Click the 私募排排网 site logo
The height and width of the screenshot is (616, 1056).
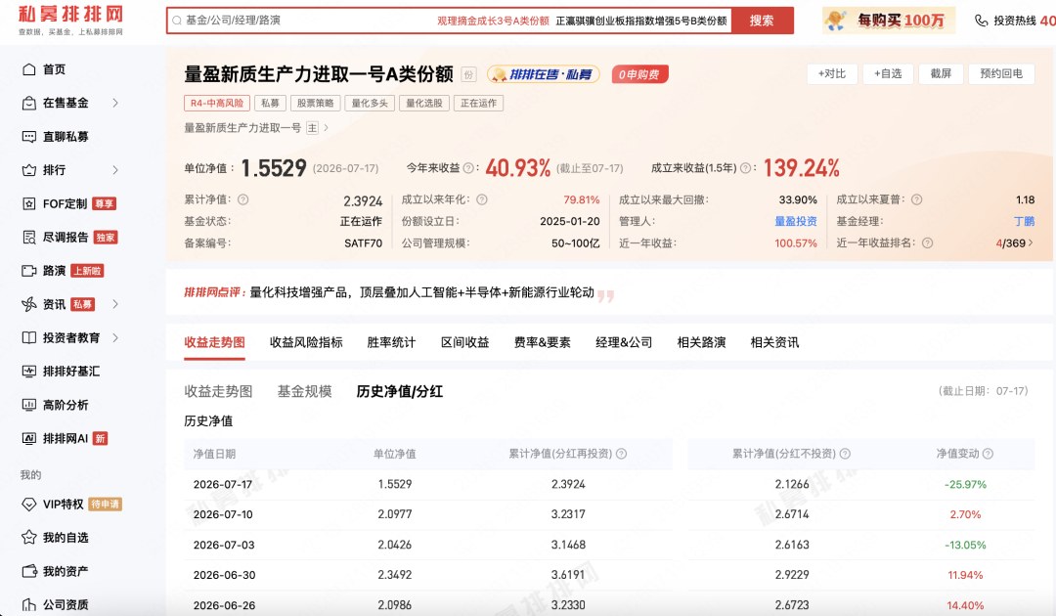[x=70, y=21]
